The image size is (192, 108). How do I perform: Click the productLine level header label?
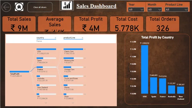click(x=69, y=37)
